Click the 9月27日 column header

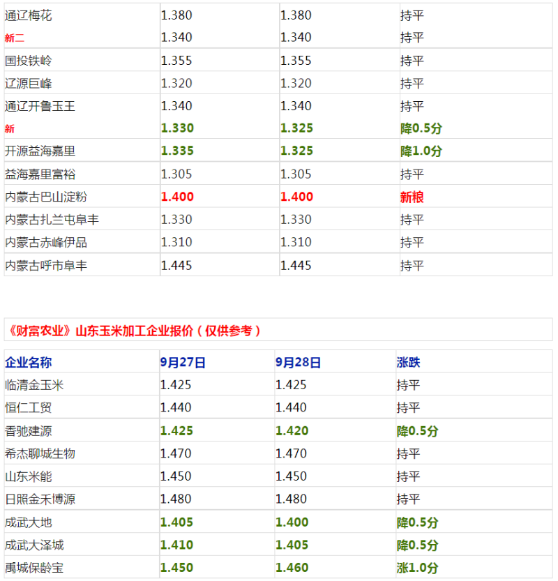point(183,363)
